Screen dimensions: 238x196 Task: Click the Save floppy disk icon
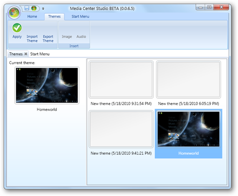(27, 8)
